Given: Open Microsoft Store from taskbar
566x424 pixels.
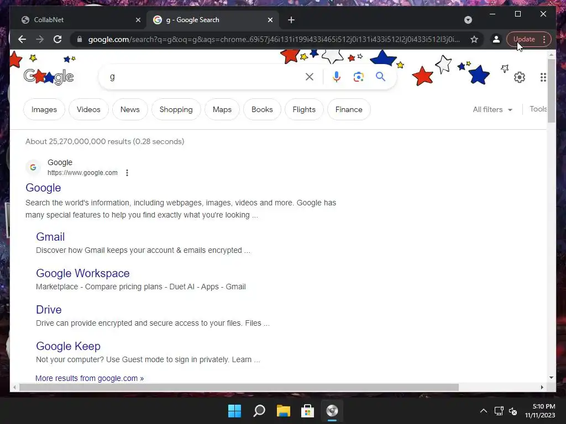Looking at the screenshot, I should click(x=307, y=411).
